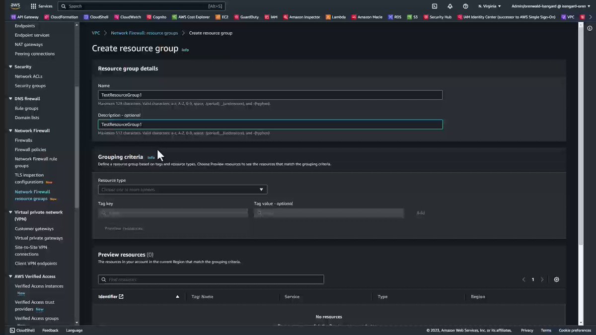Sort ascending by Identifier column arrow

(x=177, y=297)
